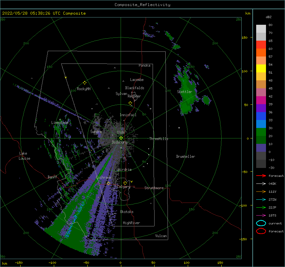The image size is (285, 267).
Task: Click the yellow diamond marker near RockyMH
Action: point(85,83)
